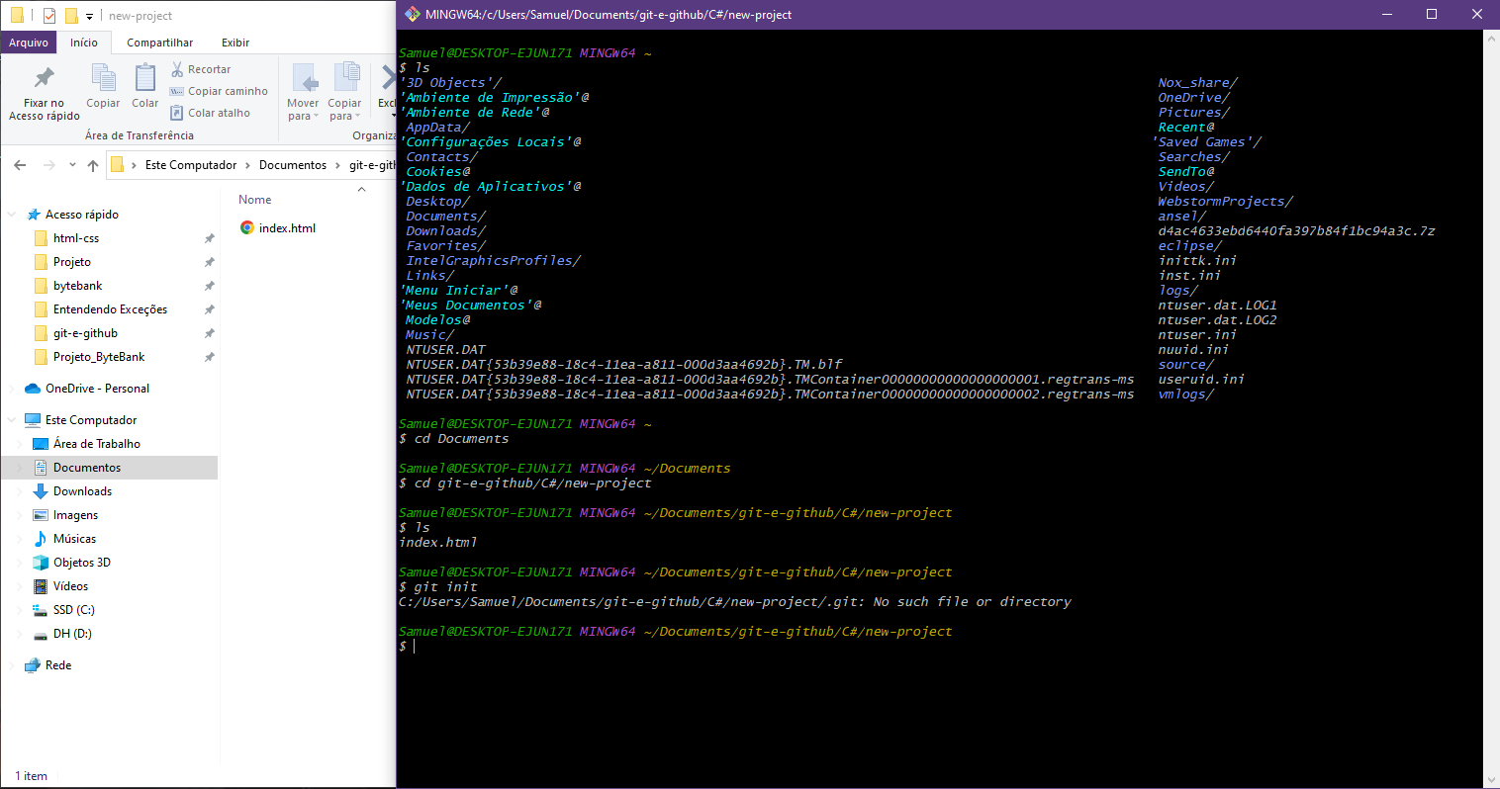Click the Chrome icon of index.html
1500x789 pixels.
tap(247, 228)
